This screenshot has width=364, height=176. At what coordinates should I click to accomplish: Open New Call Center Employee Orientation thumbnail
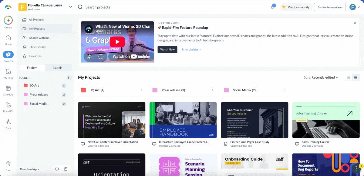(x=112, y=120)
